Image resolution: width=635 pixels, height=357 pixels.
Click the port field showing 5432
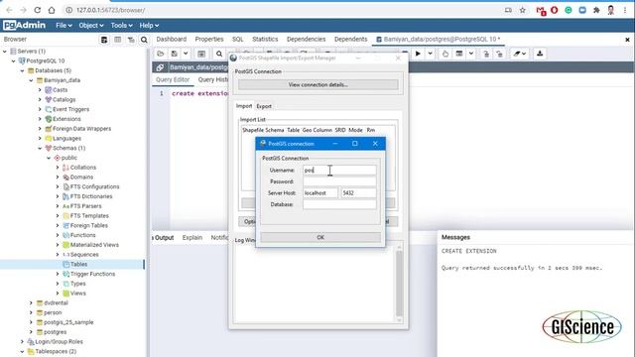[358, 192]
